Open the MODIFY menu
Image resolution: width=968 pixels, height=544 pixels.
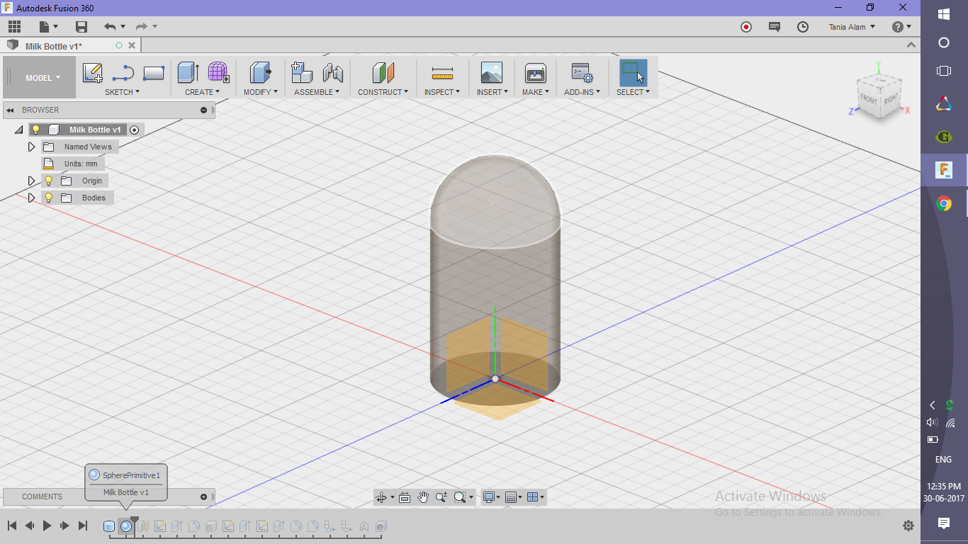[261, 92]
